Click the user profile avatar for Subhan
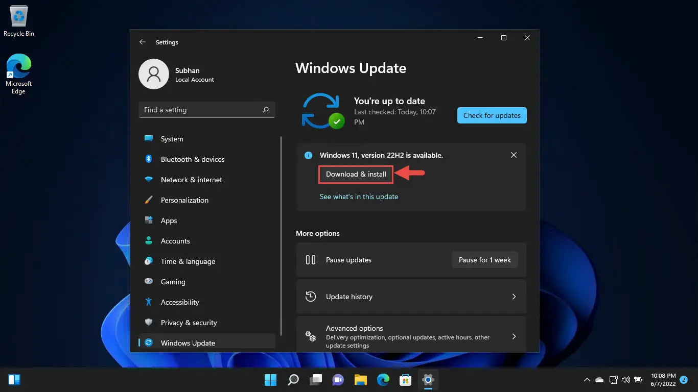This screenshot has height=392, width=698. [154, 74]
